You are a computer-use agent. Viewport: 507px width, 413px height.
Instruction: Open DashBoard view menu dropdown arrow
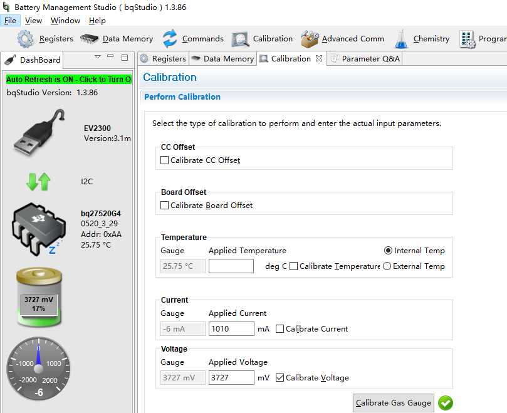(98, 56)
